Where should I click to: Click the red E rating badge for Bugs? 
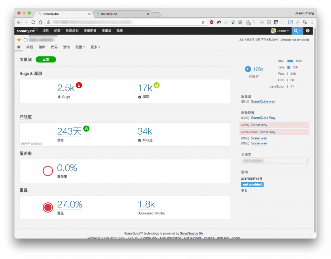point(79,85)
